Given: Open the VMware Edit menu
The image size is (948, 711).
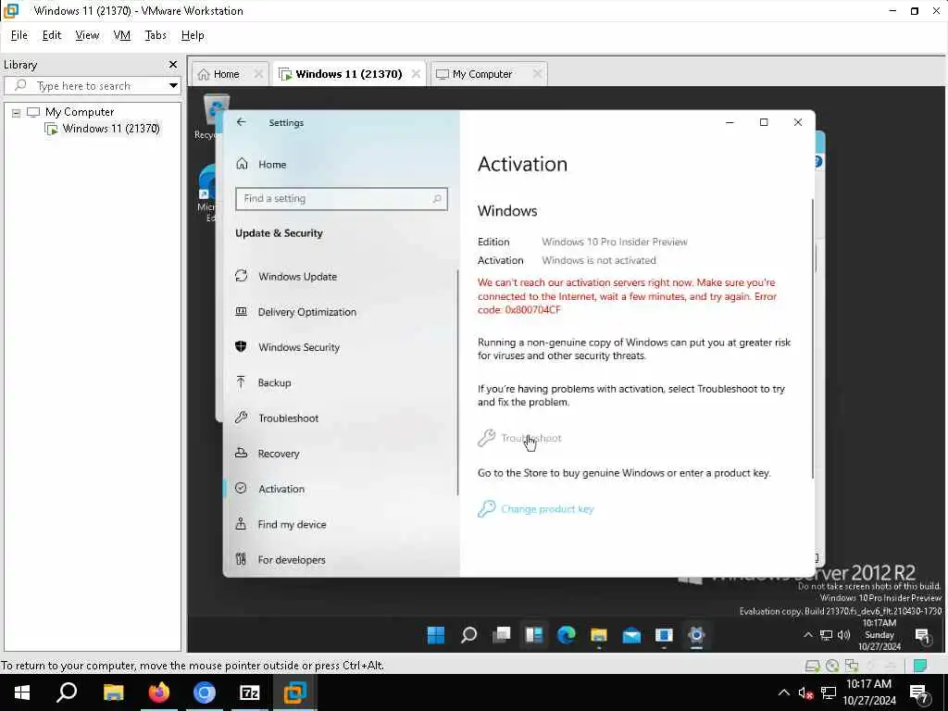Looking at the screenshot, I should [x=52, y=35].
